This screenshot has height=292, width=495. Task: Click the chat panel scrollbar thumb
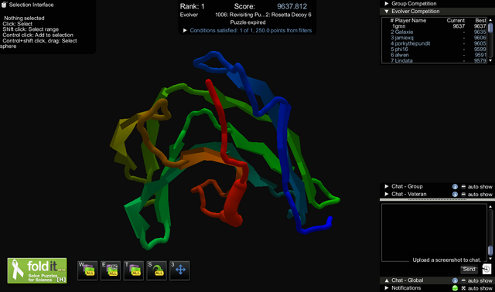490,251
